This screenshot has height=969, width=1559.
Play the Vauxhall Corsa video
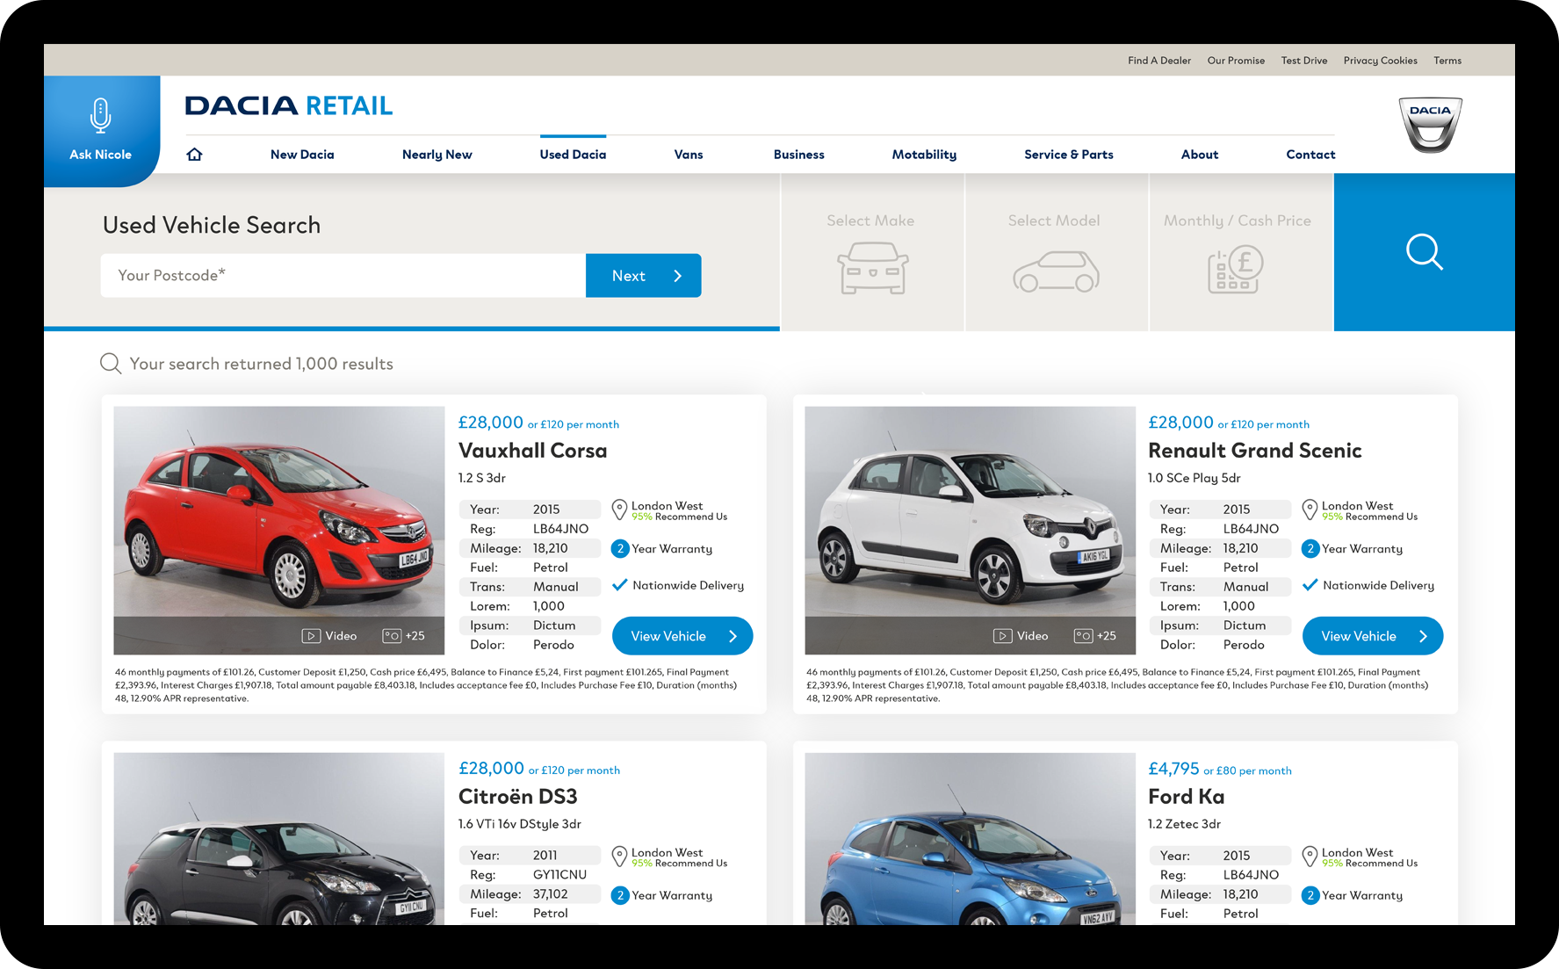pyautogui.click(x=330, y=636)
